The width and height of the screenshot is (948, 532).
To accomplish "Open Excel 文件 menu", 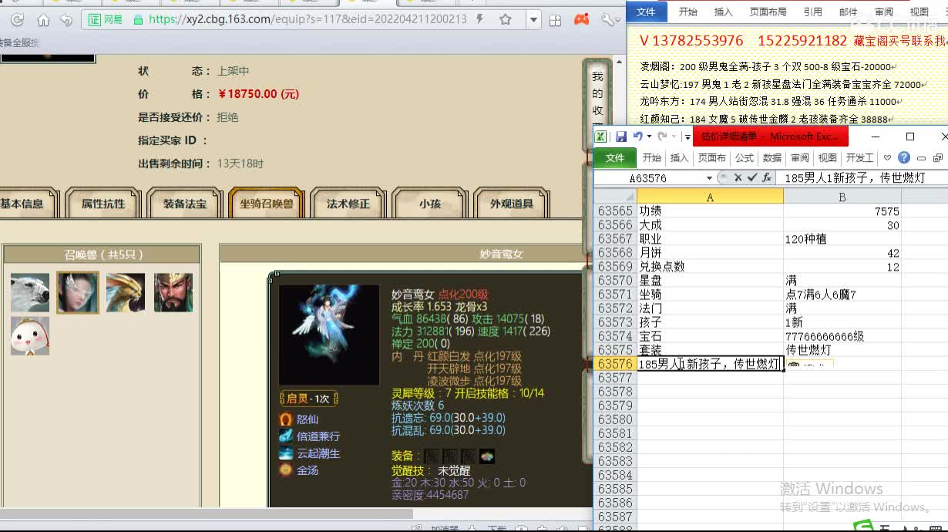I will click(614, 157).
